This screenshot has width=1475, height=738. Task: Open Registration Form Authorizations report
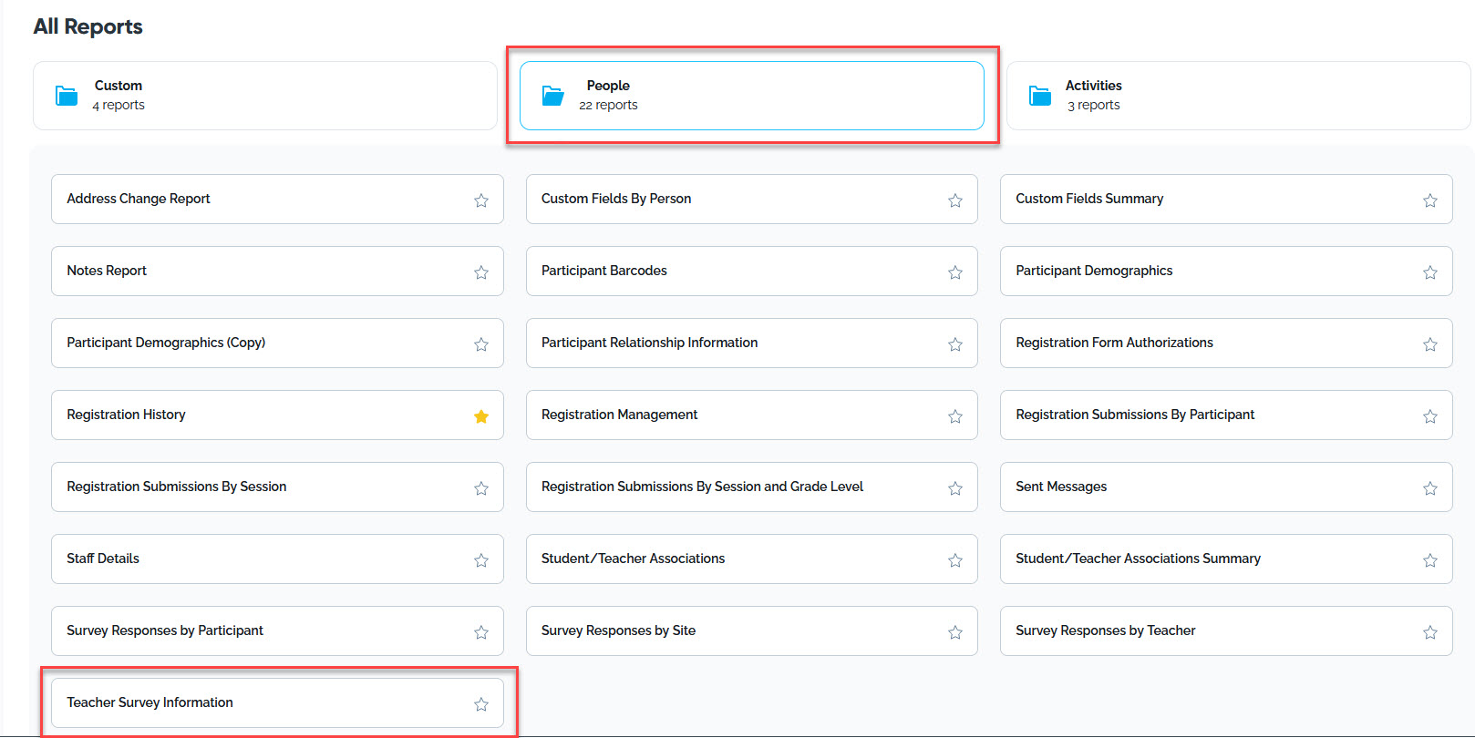[x=1226, y=343]
